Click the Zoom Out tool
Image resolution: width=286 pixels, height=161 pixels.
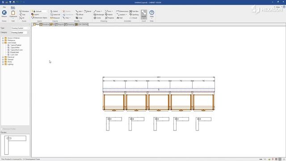[x=22, y=15]
